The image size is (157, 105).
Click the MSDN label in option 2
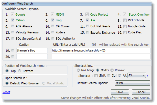(x=60, y=14)
